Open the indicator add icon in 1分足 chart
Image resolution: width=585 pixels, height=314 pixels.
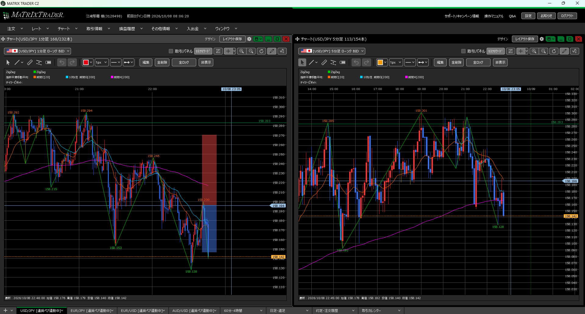(282, 51)
